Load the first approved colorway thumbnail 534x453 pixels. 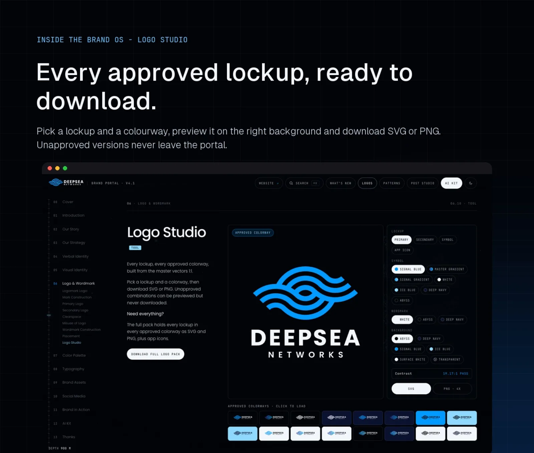point(243,418)
